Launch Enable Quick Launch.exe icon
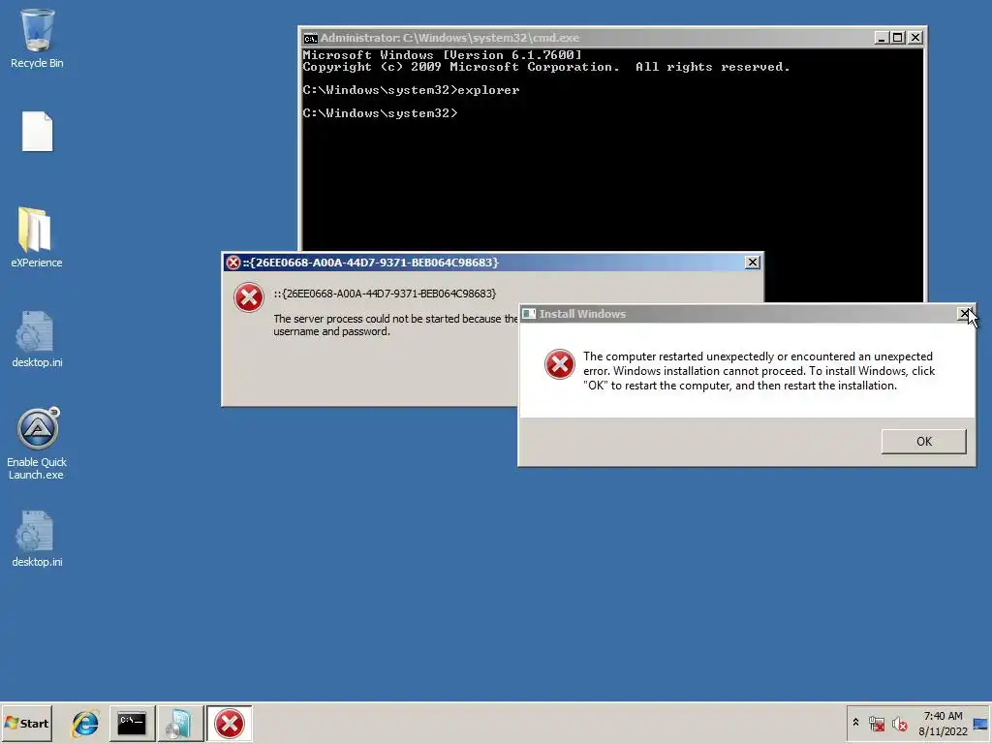 coord(37,444)
